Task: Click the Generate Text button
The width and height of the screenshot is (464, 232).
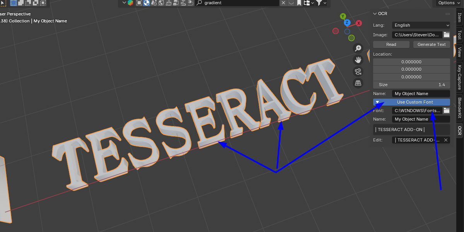Action: pos(432,44)
